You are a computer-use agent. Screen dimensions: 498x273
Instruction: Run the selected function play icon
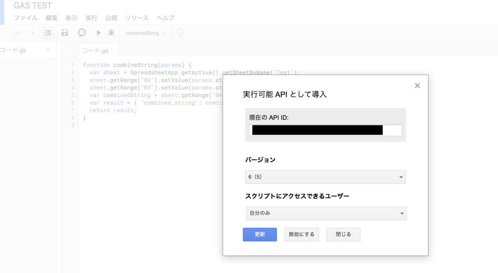pyautogui.click(x=99, y=33)
